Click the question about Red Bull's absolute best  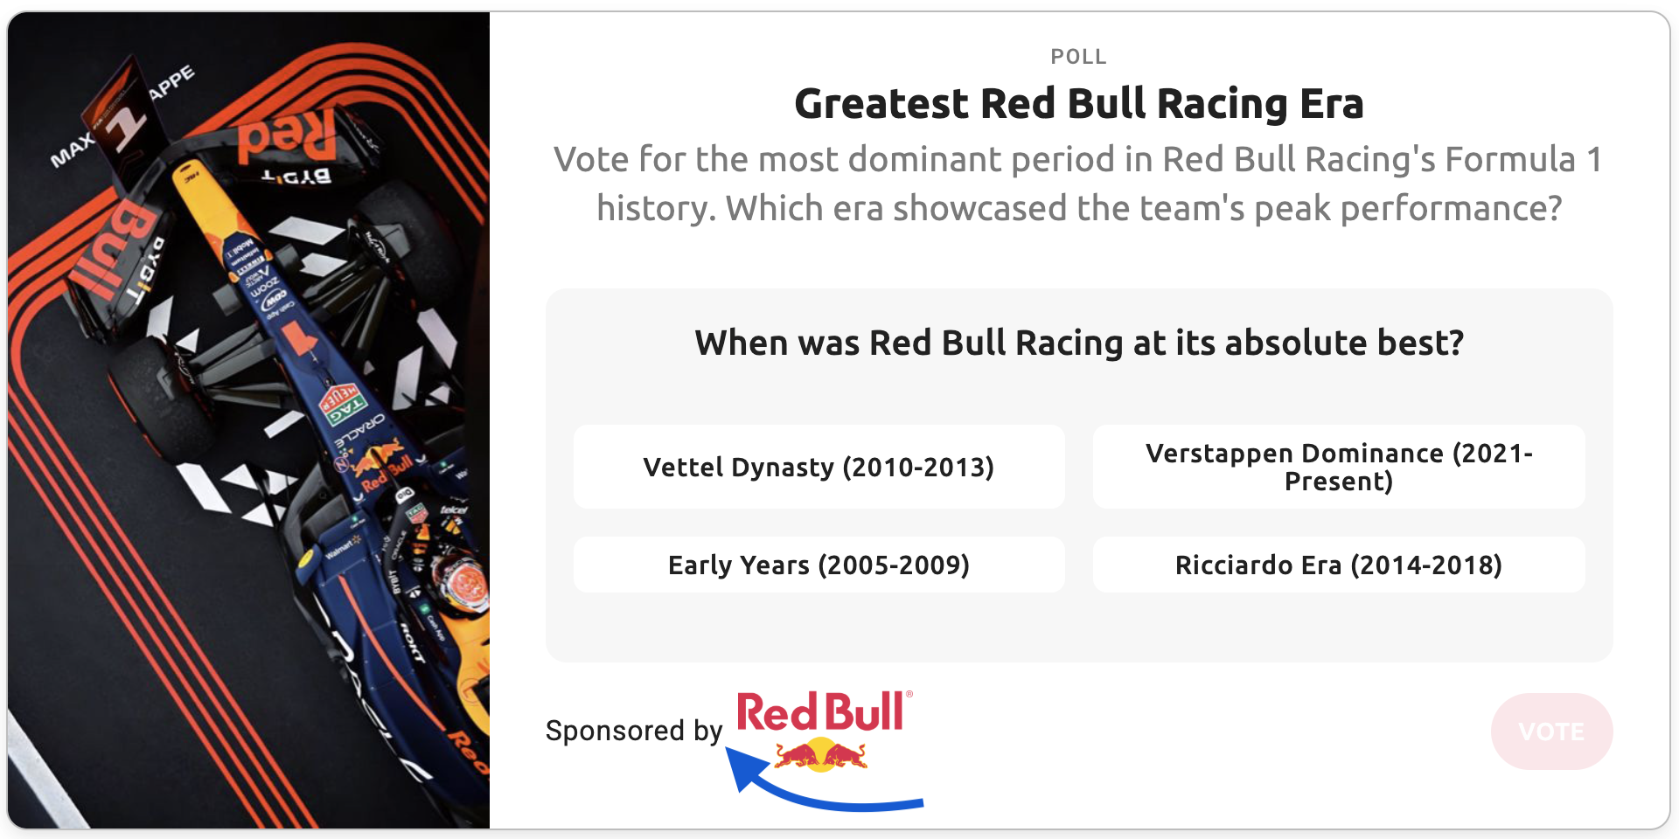[1078, 343]
